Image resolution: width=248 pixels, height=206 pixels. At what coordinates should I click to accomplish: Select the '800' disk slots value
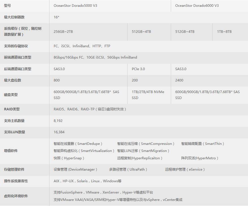(x=57, y=80)
